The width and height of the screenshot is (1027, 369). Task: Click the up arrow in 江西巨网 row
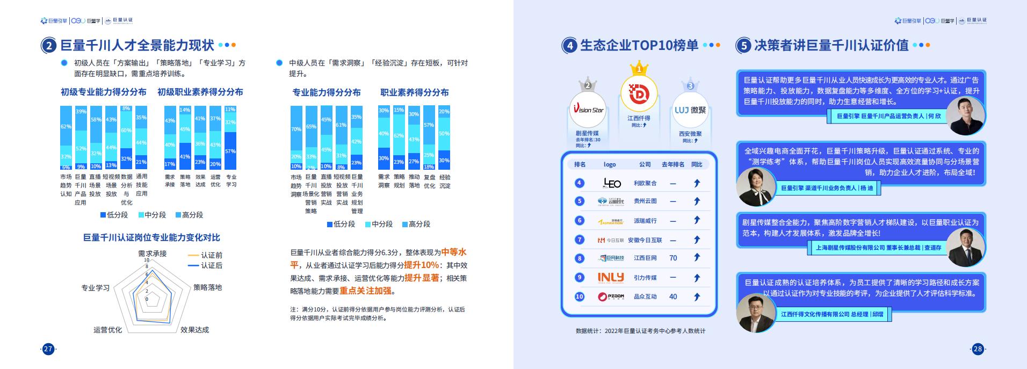click(x=697, y=258)
